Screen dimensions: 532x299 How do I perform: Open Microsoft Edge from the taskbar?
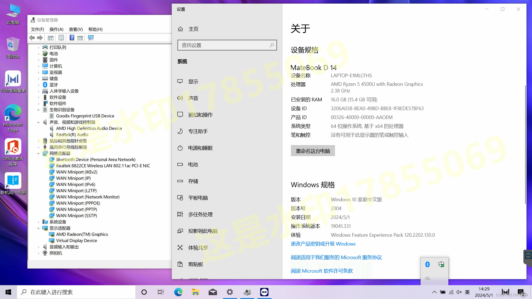tap(178, 292)
